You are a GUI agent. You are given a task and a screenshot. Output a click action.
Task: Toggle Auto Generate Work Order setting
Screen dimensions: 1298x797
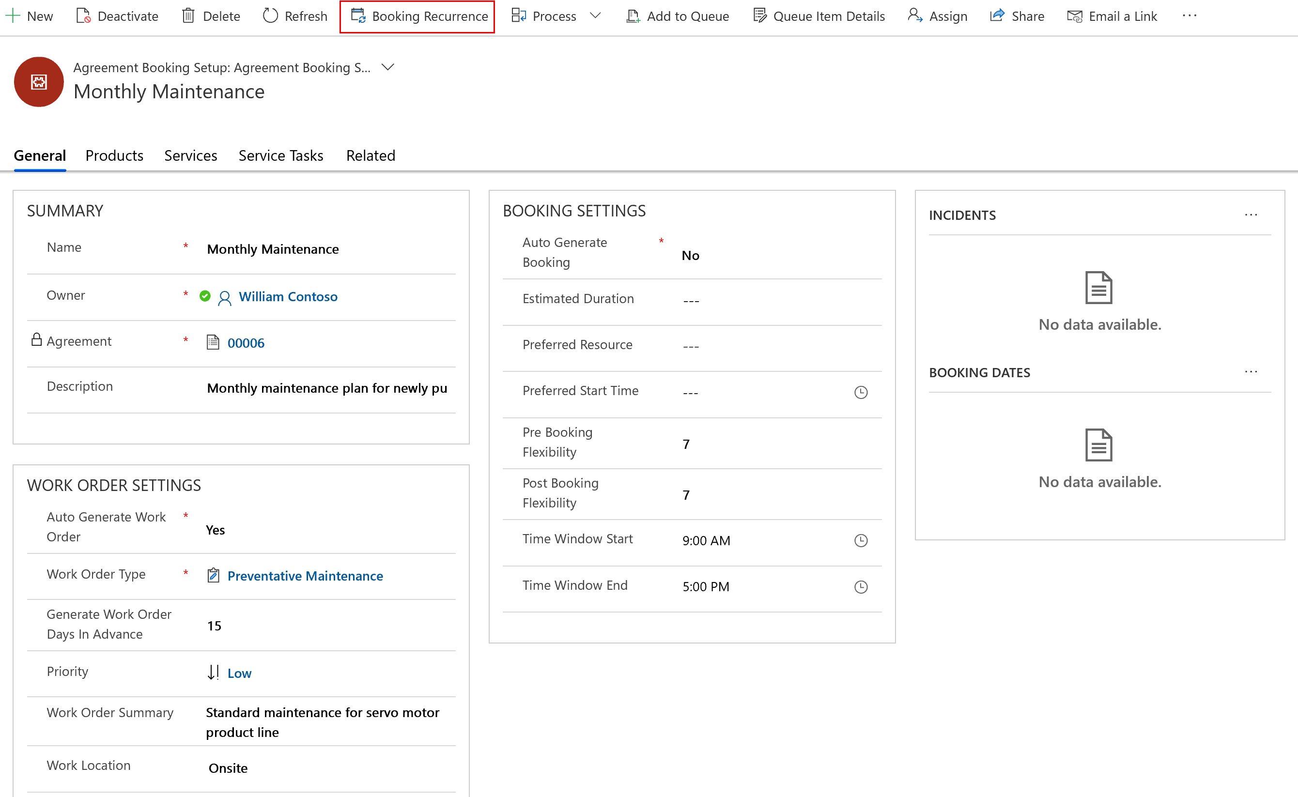pyautogui.click(x=216, y=529)
